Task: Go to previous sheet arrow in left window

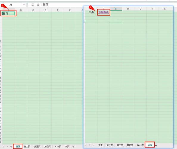Action: (3, 147)
